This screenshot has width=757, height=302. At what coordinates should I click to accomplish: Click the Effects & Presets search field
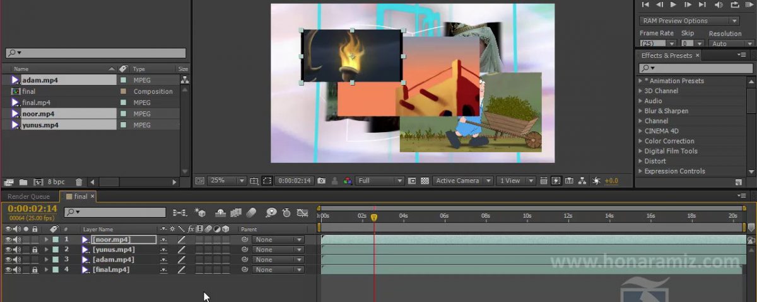coord(695,68)
